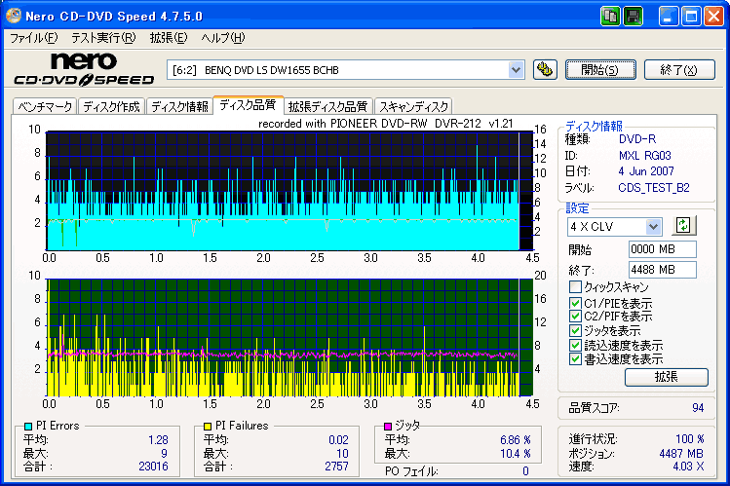
Task: Open the 4 X CLV speed dropdown
Action: 653,227
